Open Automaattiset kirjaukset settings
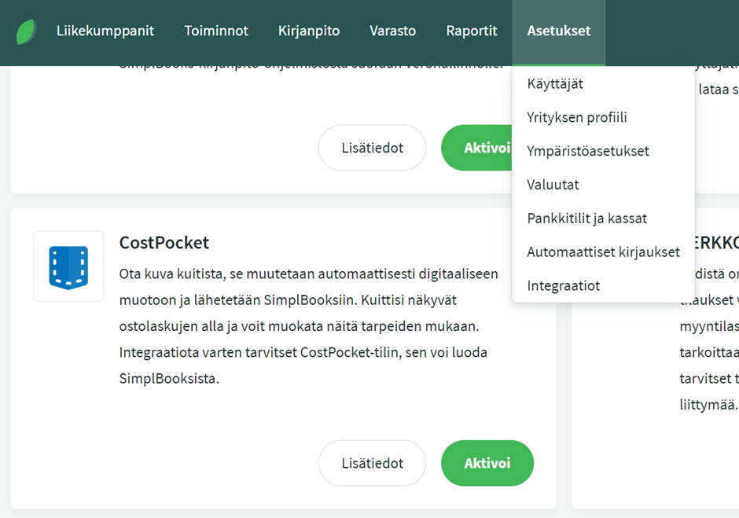This screenshot has width=739, height=518. tap(603, 252)
